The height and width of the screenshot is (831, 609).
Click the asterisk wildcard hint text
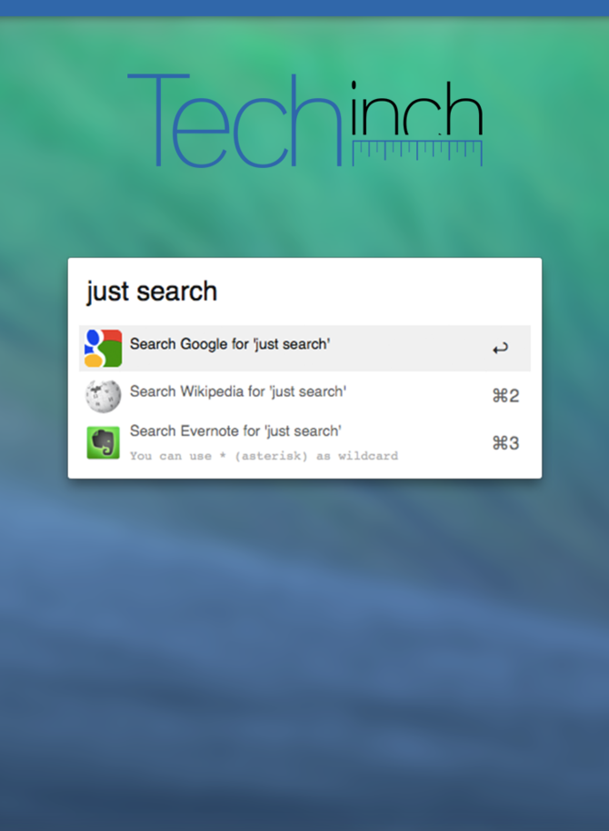[x=264, y=456]
